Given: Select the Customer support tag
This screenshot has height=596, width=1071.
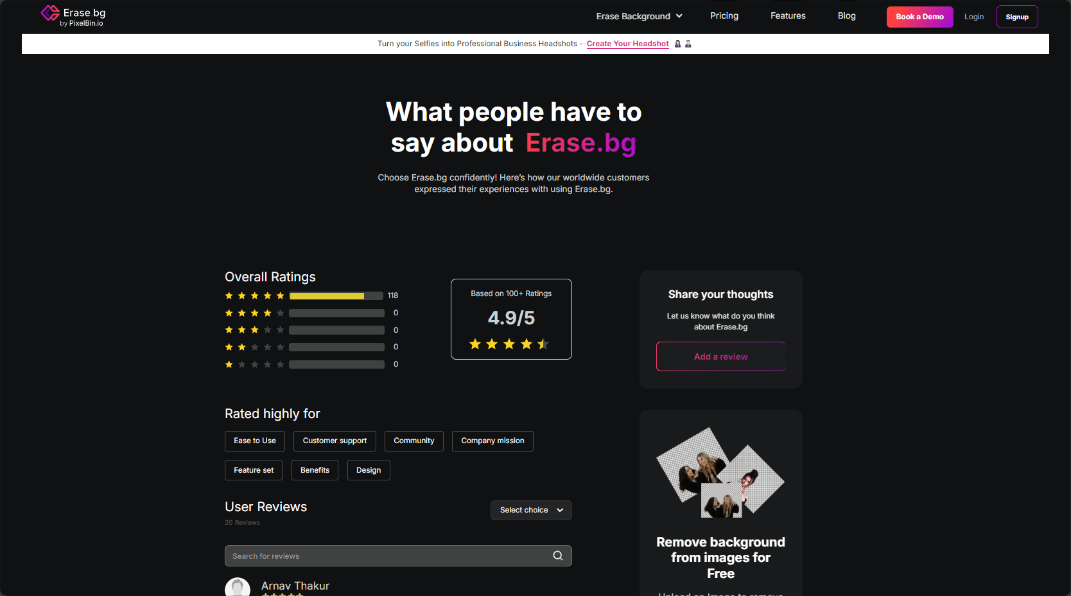Looking at the screenshot, I should (x=335, y=441).
